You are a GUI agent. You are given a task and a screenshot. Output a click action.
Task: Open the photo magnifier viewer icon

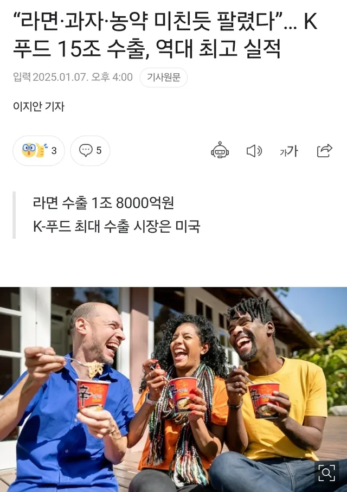[326, 473]
